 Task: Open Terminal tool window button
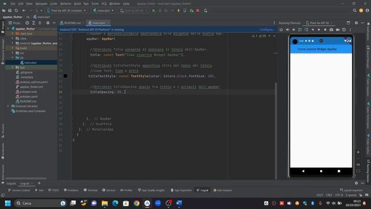(x=90, y=190)
